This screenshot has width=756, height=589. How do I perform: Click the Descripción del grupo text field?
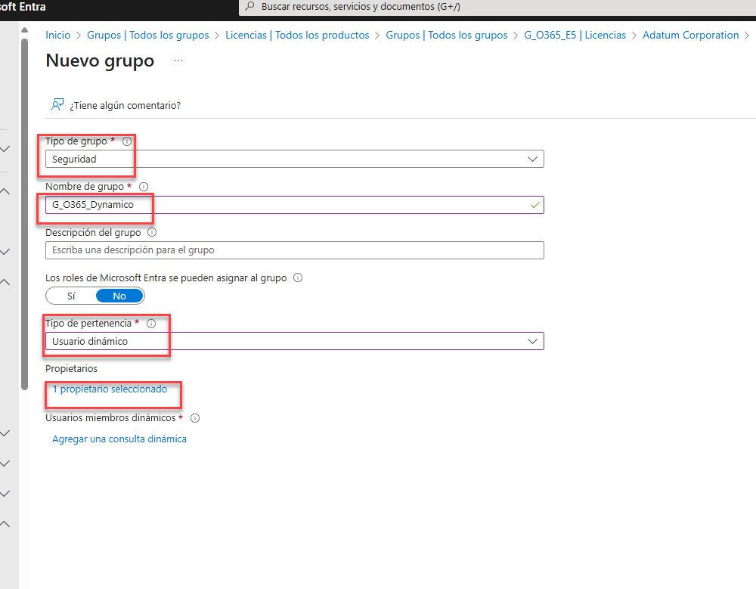[294, 250]
